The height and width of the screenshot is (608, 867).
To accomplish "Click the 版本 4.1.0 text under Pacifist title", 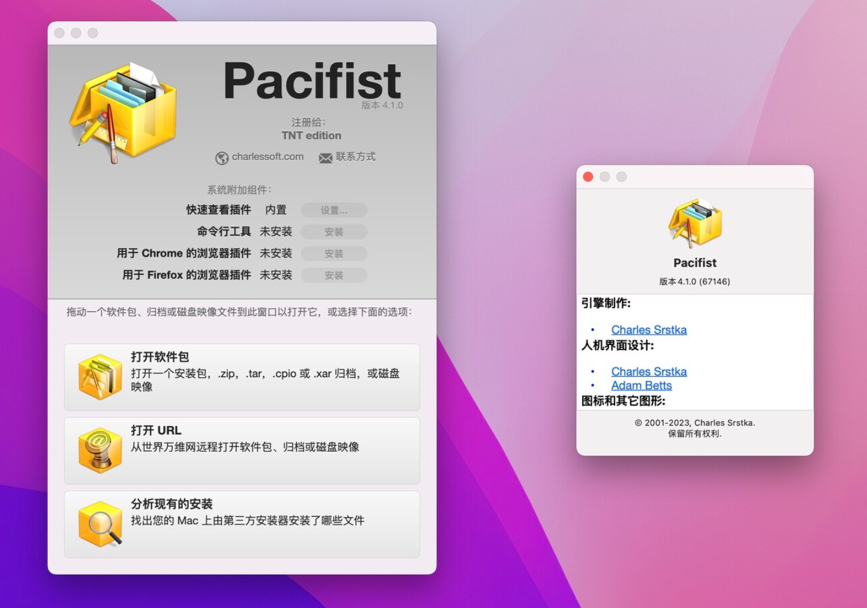I will [382, 105].
